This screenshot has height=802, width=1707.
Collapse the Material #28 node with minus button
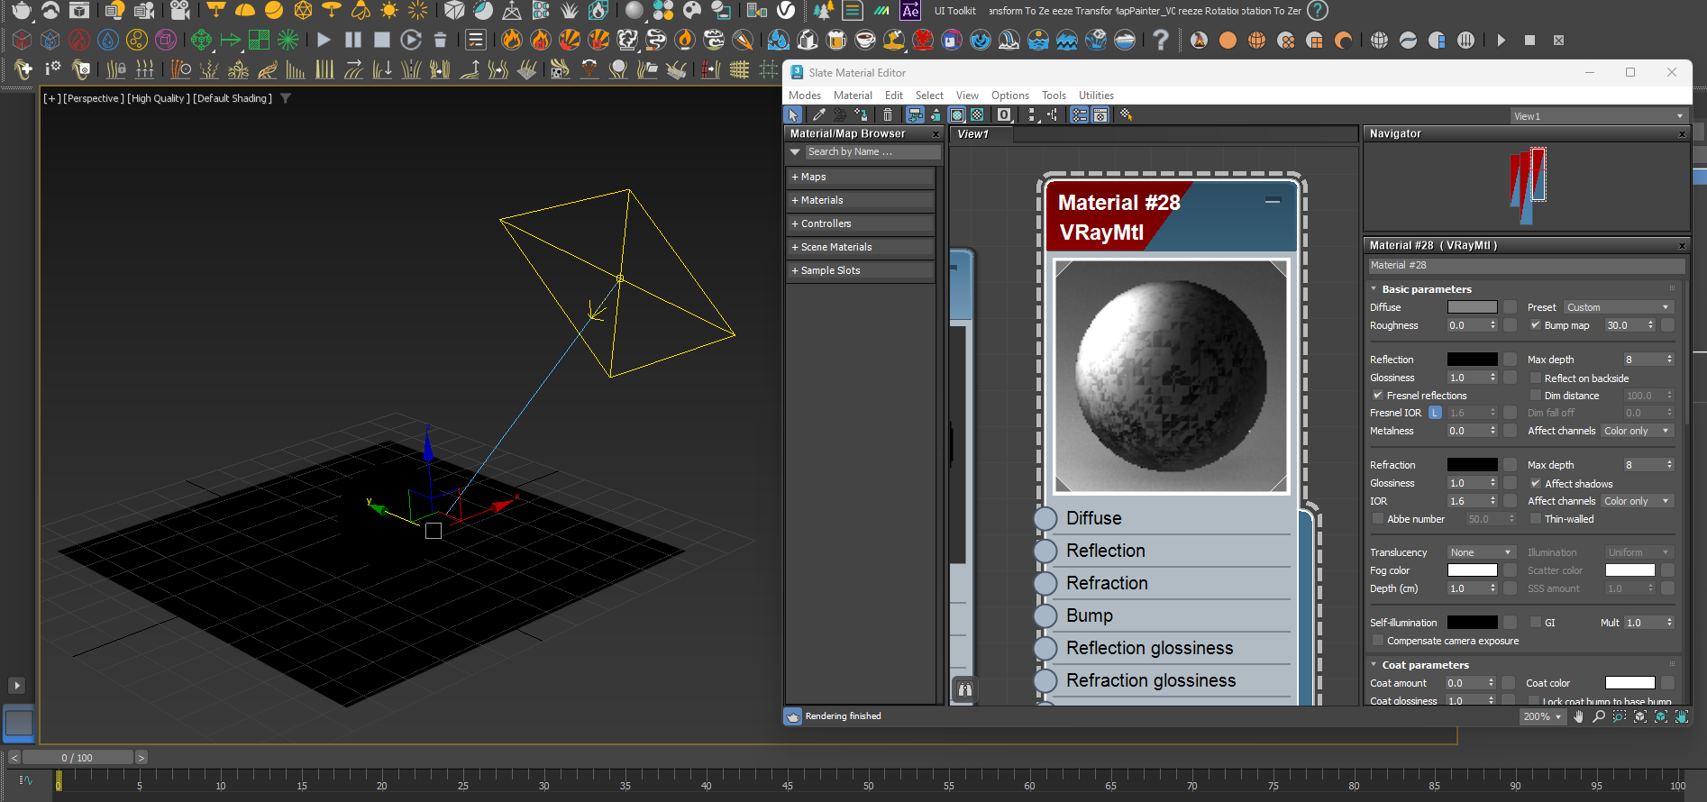pyautogui.click(x=1273, y=201)
